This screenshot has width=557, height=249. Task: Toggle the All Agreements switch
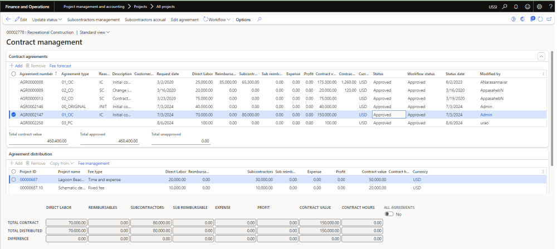389,214
